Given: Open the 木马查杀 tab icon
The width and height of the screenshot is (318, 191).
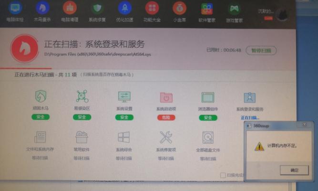Looking at the screenshot, I should click(42, 8).
